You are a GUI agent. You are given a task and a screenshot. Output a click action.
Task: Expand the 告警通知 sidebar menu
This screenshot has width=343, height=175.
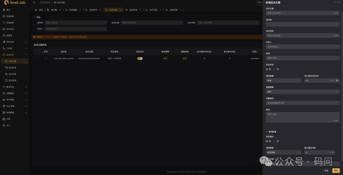click(x=15, y=93)
